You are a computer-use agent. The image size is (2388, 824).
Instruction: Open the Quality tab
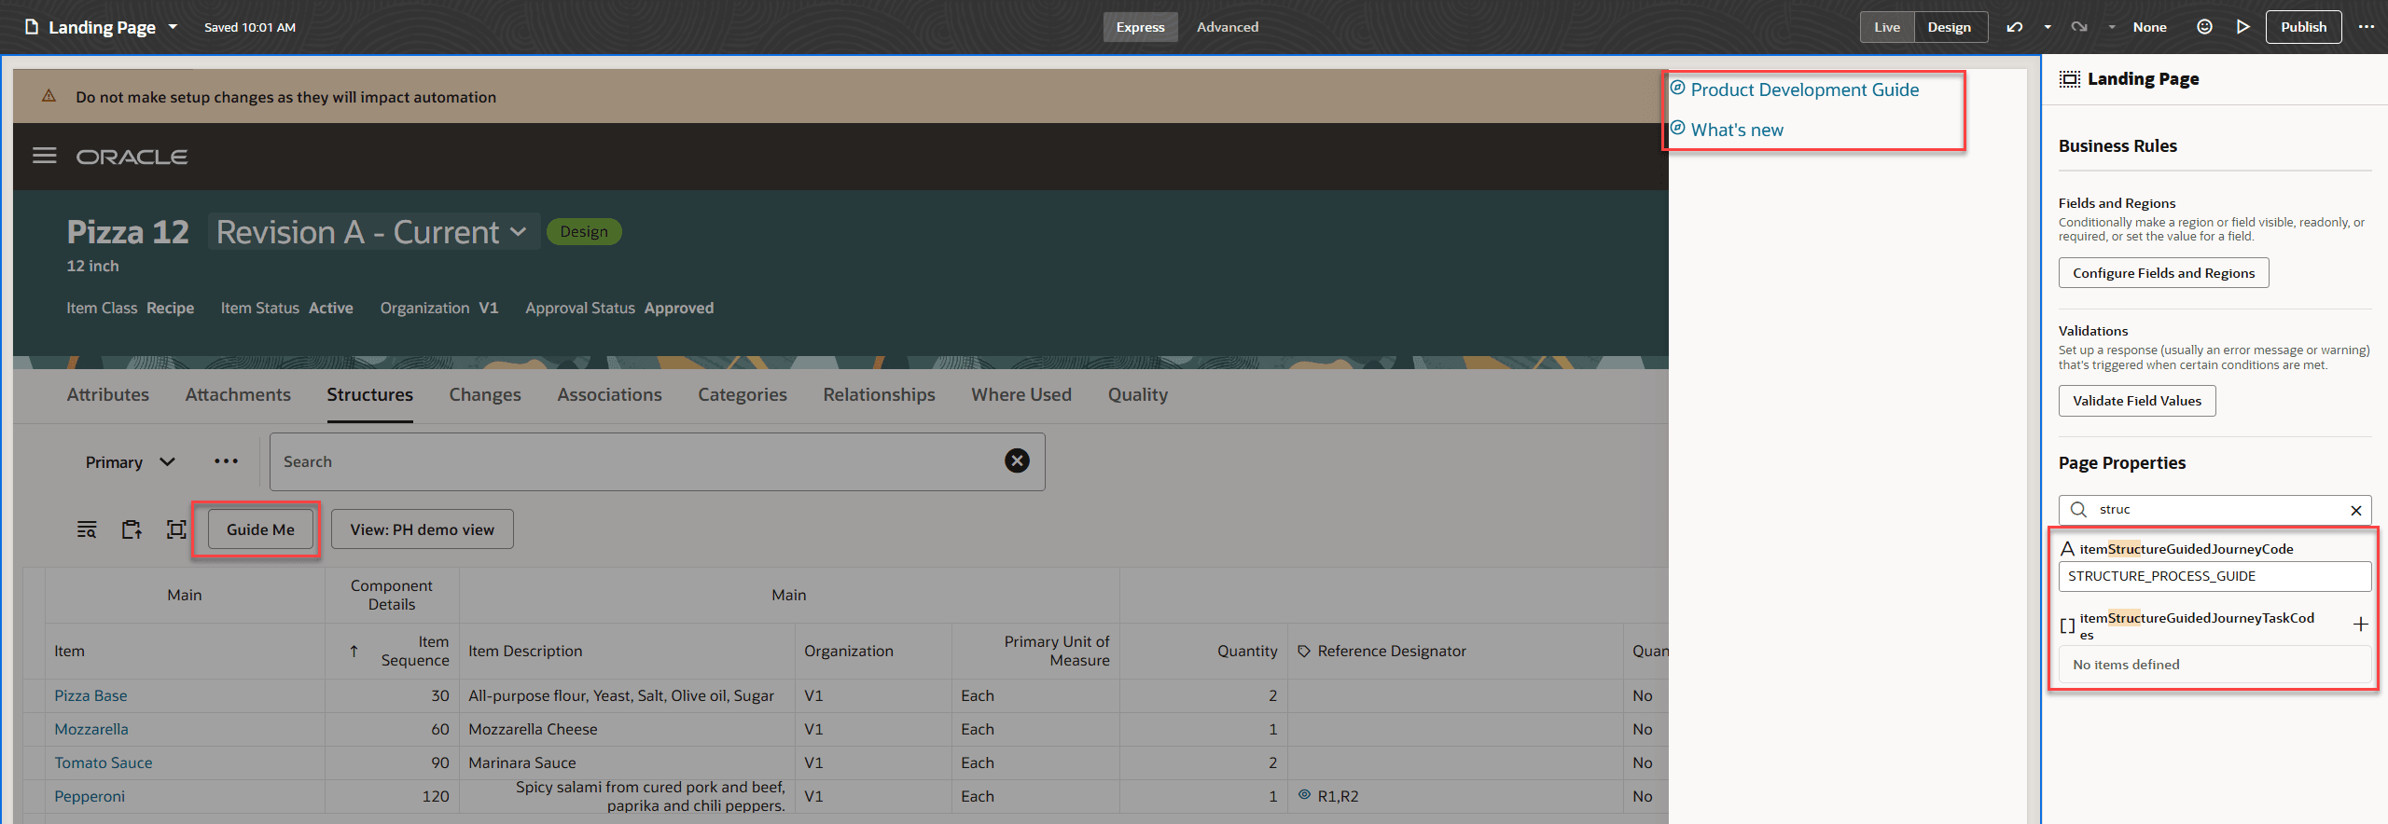(x=1137, y=394)
